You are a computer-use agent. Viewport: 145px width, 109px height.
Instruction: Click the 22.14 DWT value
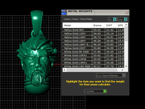110,34
